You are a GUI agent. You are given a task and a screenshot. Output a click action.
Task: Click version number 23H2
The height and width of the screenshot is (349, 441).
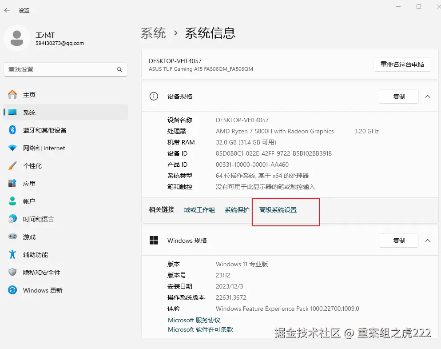(223, 275)
